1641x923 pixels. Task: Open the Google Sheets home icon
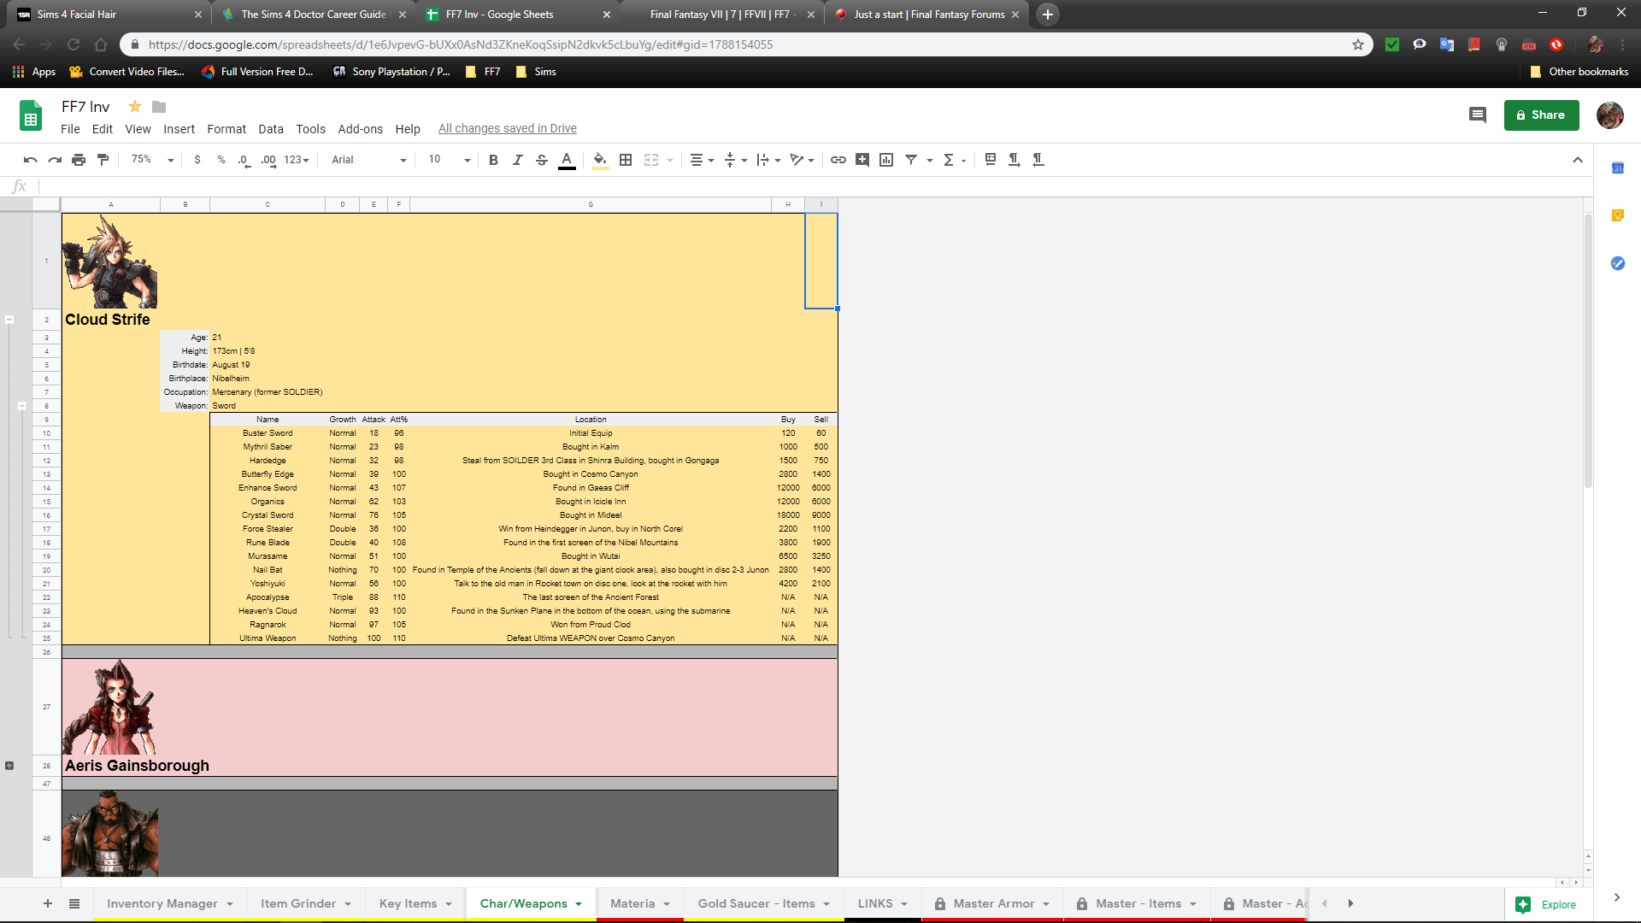click(31, 115)
